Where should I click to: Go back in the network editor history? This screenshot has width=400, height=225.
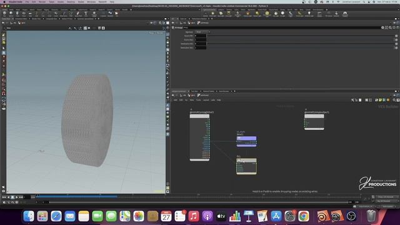(173, 95)
